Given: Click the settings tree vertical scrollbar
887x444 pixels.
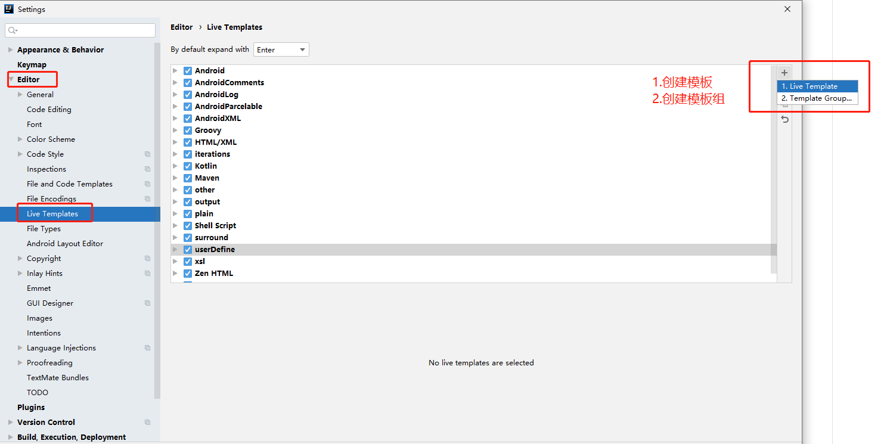Looking at the screenshot, I should click(x=157, y=221).
